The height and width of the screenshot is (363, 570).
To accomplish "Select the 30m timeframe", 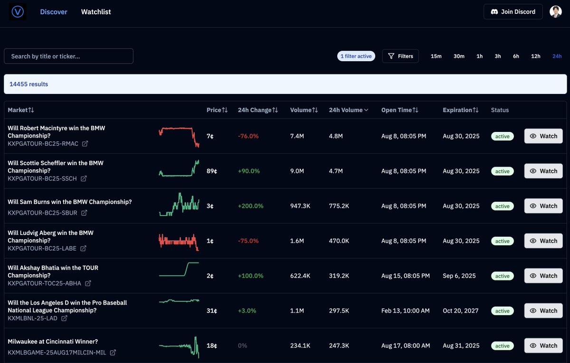I will [x=459, y=56].
